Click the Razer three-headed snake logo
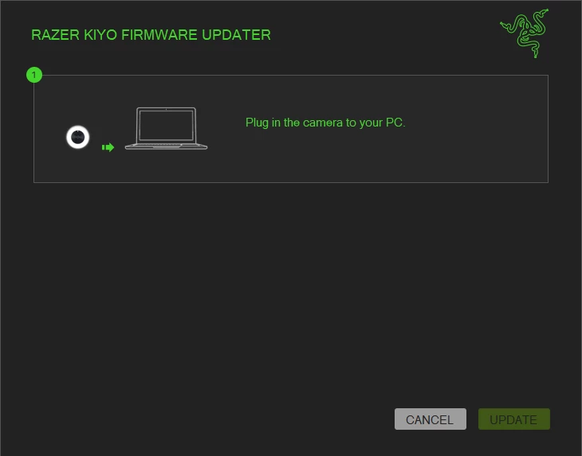582x456 pixels. 525,33
